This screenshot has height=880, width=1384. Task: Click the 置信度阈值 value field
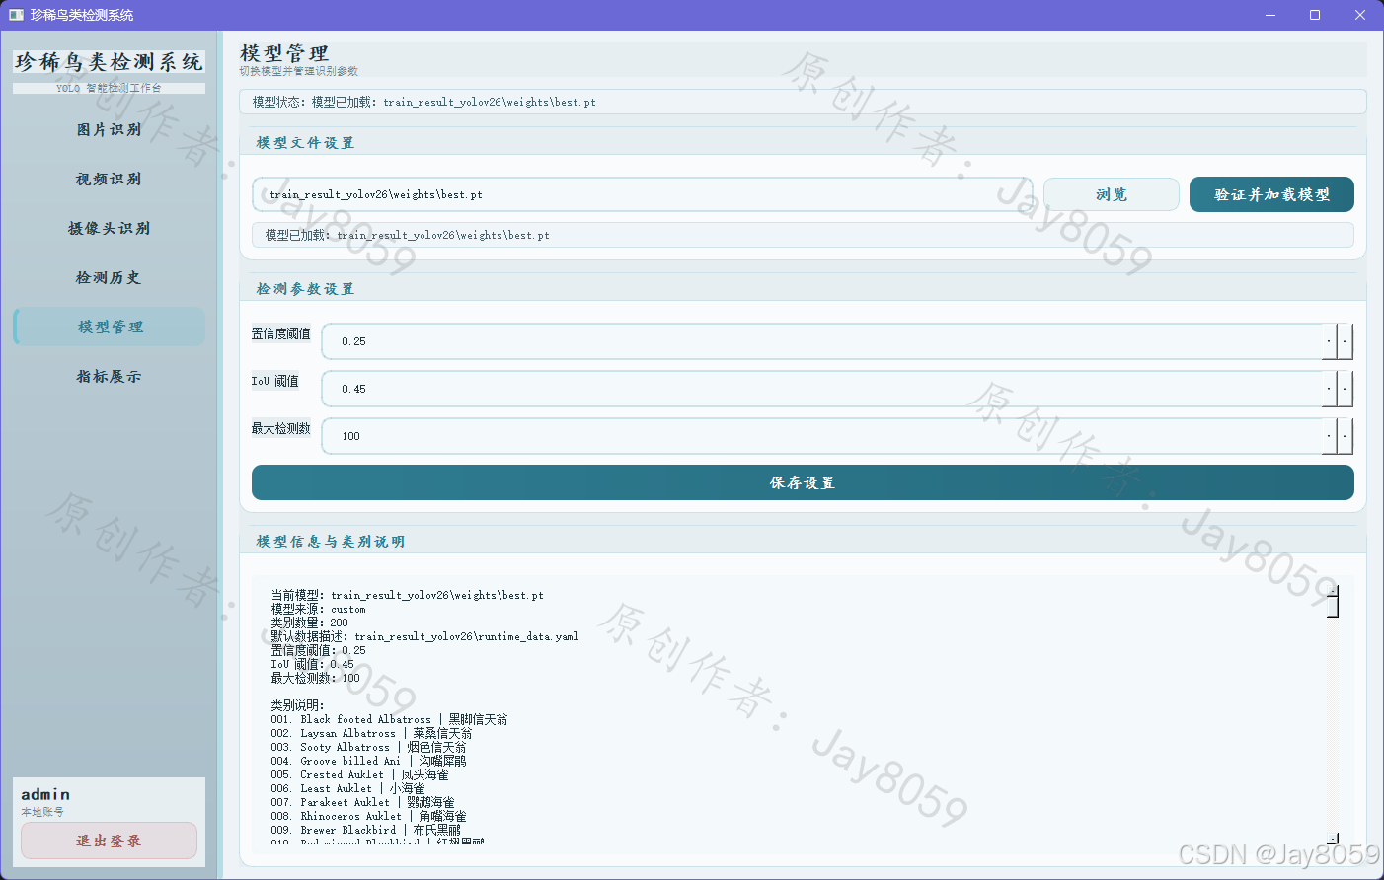coord(821,341)
